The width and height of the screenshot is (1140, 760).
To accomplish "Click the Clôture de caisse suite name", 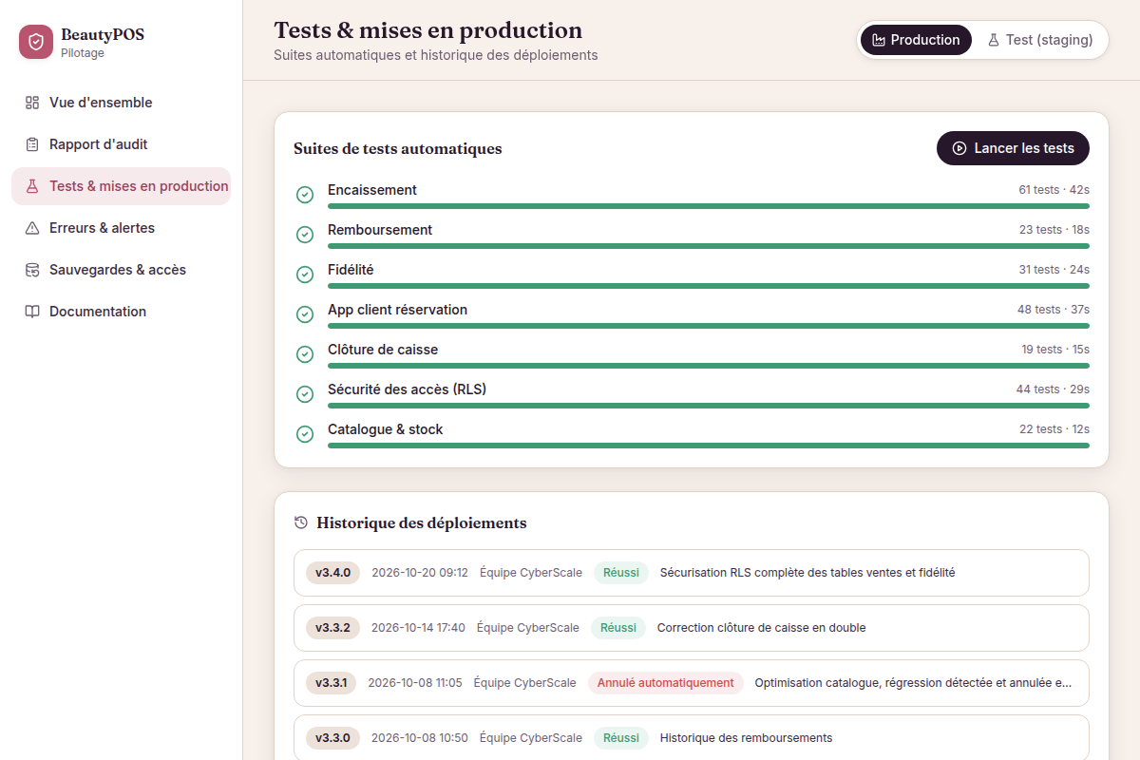I will [383, 350].
